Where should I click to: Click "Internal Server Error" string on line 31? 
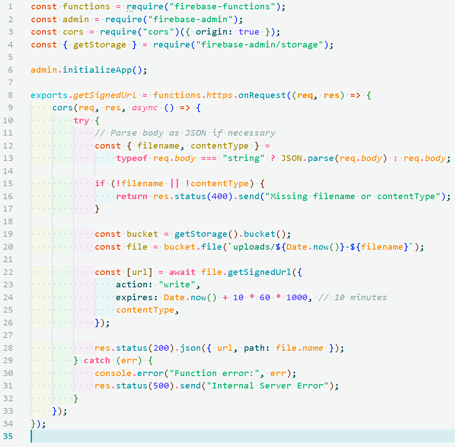click(x=267, y=386)
